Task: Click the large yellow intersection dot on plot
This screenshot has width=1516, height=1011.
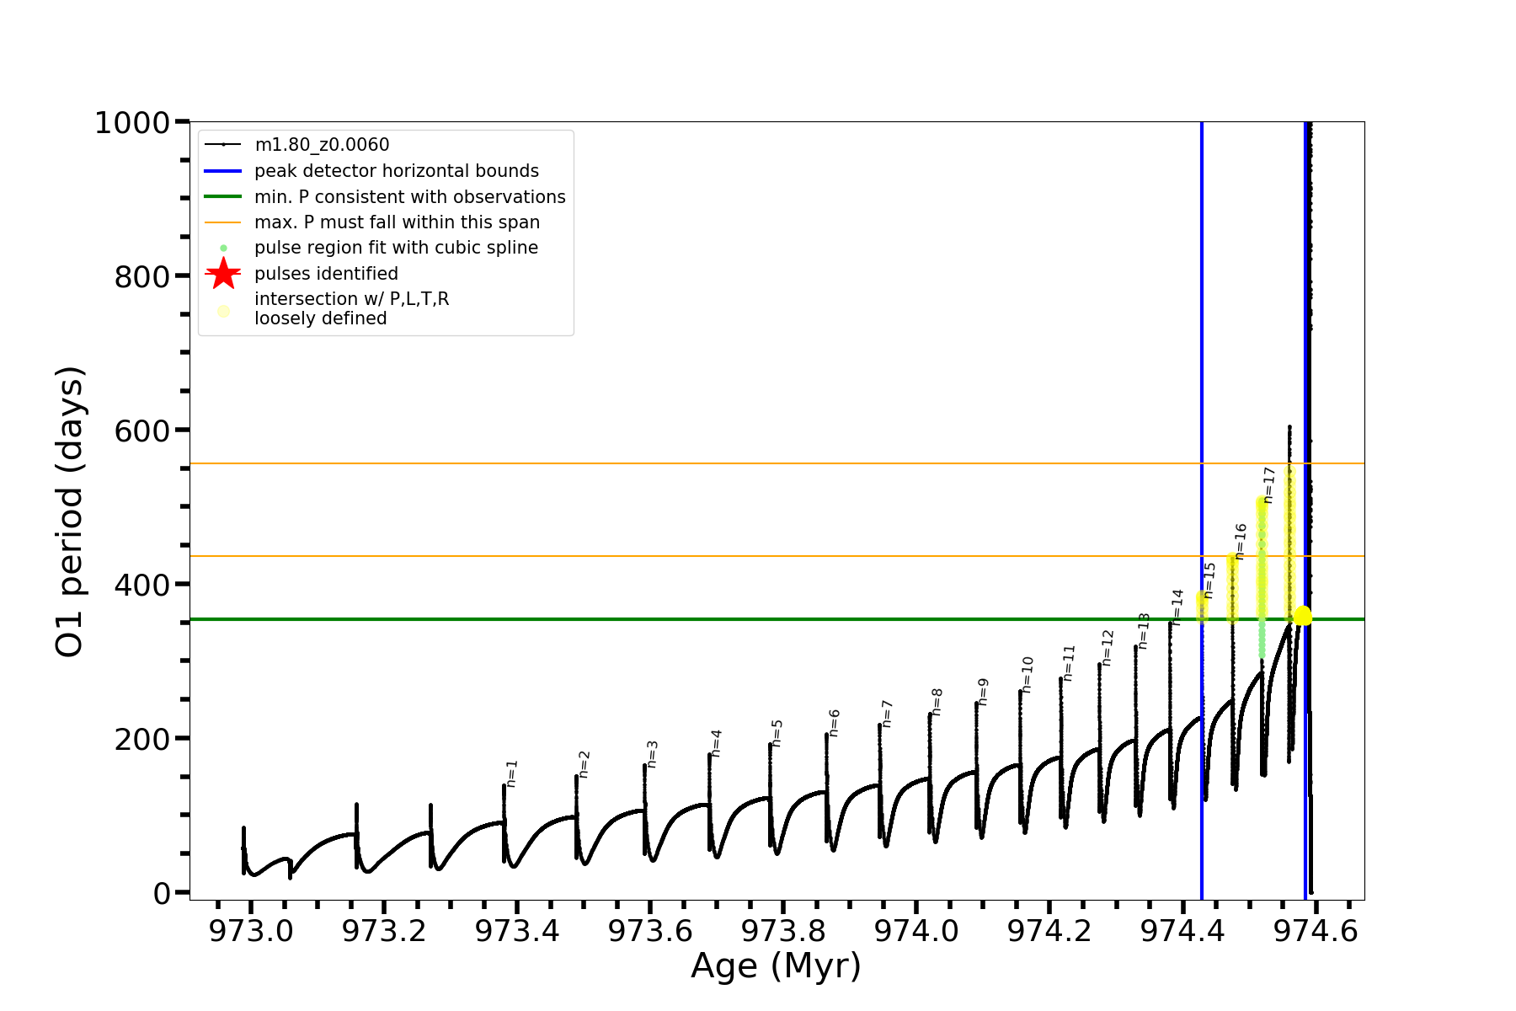Action: (1302, 616)
